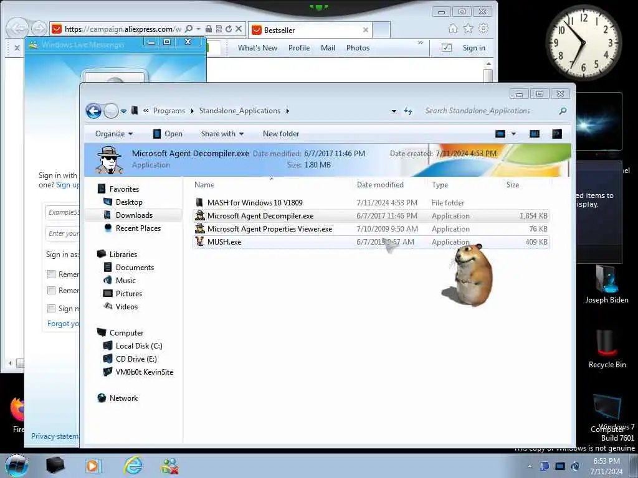Toggle first Remember checkbox in Messenger

[51, 274]
